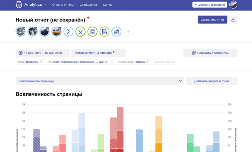Remove the Тип filter chip
This screenshot has width=252, height=152.
pos(112,62)
